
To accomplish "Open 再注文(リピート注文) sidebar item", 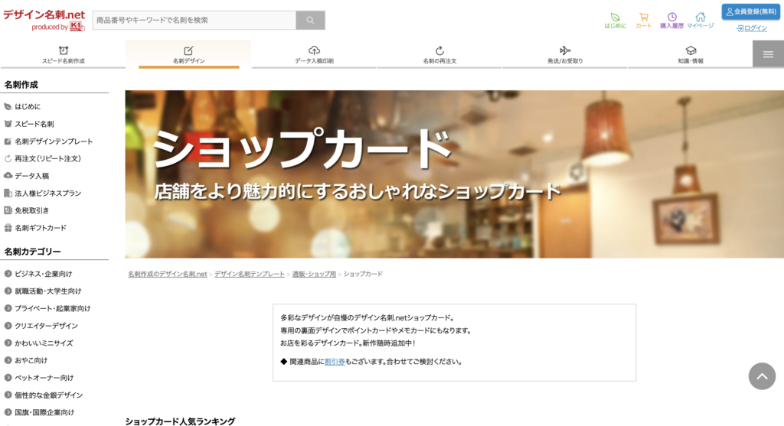I will pyautogui.click(x=47, y=158).
